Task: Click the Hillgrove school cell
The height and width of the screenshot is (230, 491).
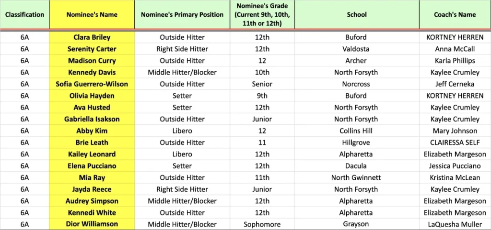Action: coord(356,142)
